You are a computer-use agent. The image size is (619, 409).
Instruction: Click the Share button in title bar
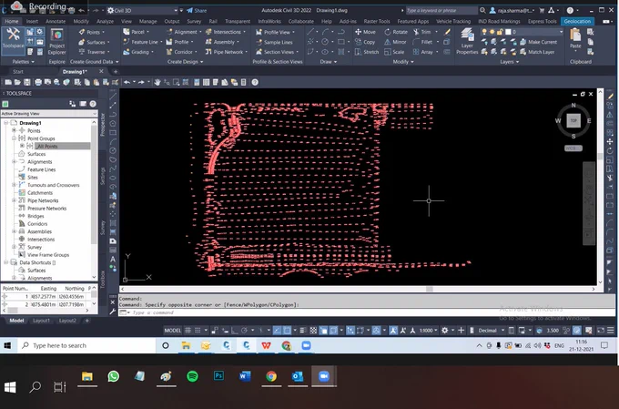coord(197,11)
